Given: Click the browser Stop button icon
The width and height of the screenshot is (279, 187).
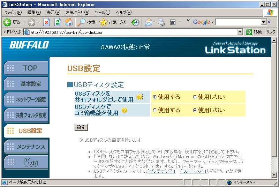Looking at the screenshot, I should tap(47, 22).
